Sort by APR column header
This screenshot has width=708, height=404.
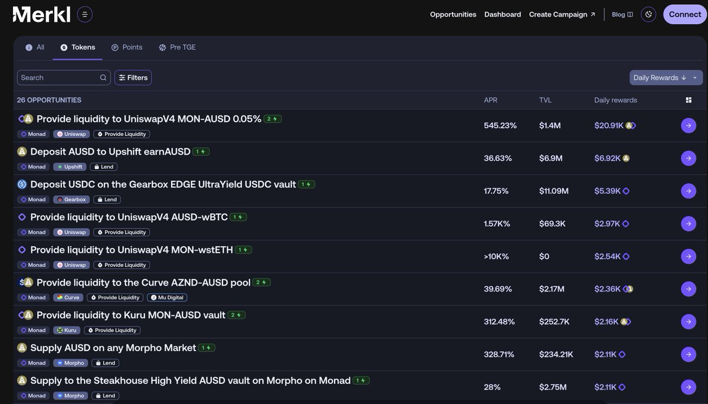491,100
